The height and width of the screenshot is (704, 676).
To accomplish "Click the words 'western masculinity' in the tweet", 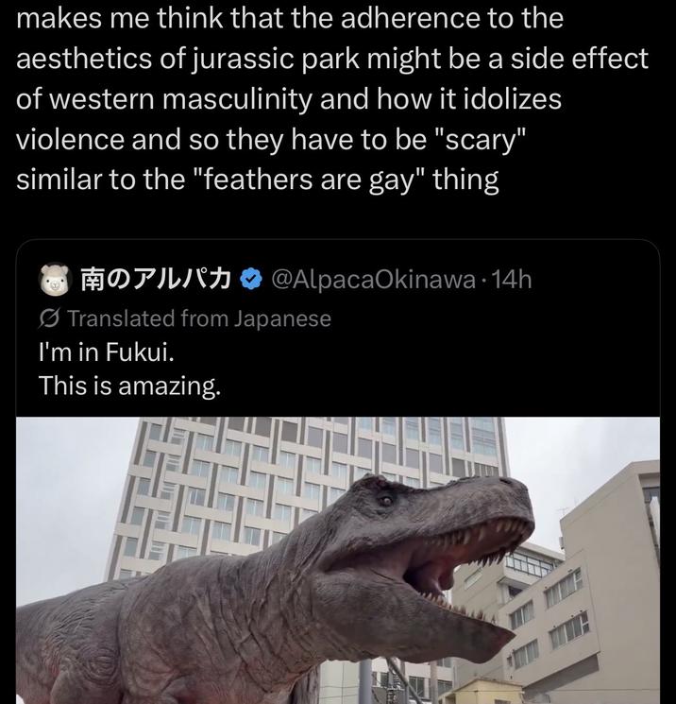I will coord(179,99).
